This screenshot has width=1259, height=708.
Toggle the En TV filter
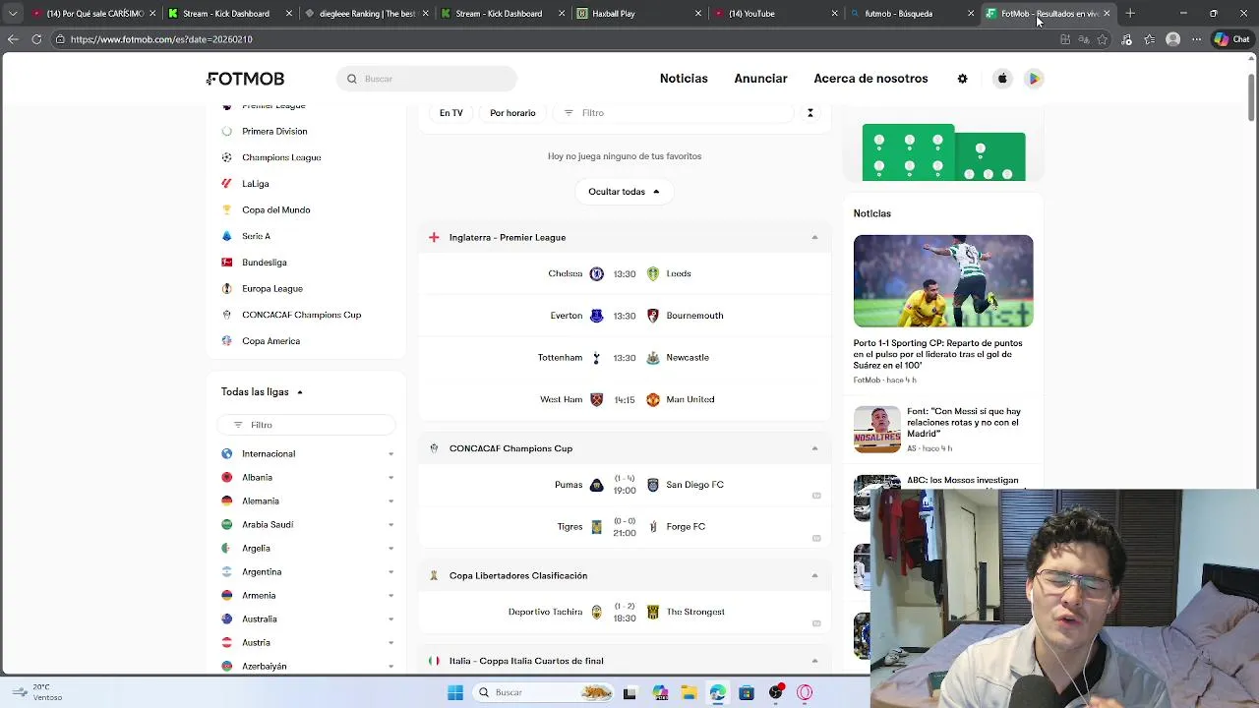pos(450,113)
